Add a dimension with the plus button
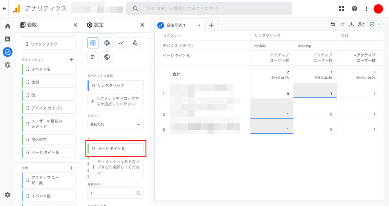The image size is (389, 206). (x=71, y=60)
